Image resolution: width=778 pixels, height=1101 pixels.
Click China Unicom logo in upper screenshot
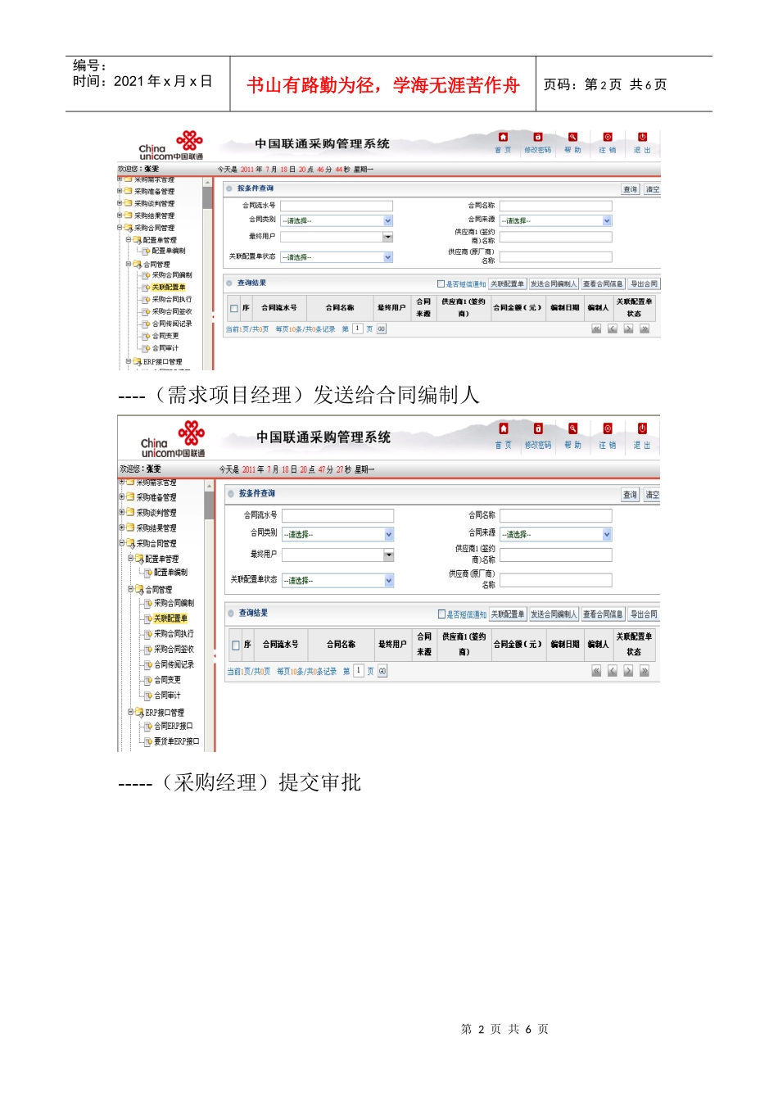[x=171, y=145]
